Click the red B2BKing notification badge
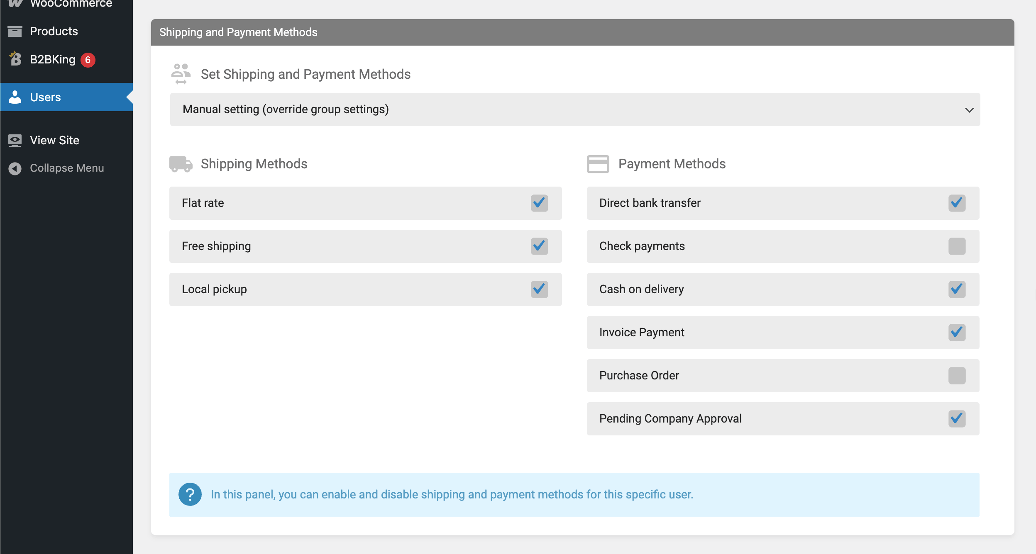The image size is (1036, 554). 88,60
